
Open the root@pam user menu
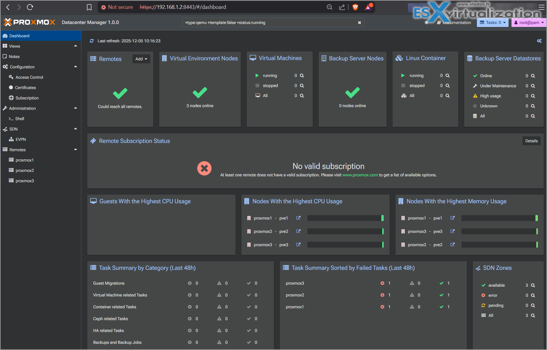click(529, 22)
